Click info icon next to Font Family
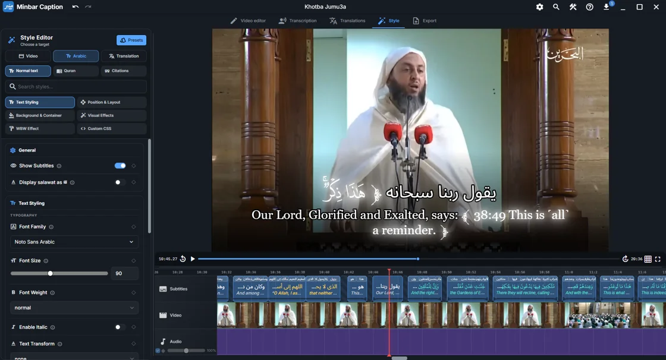 tap(51, 227)
